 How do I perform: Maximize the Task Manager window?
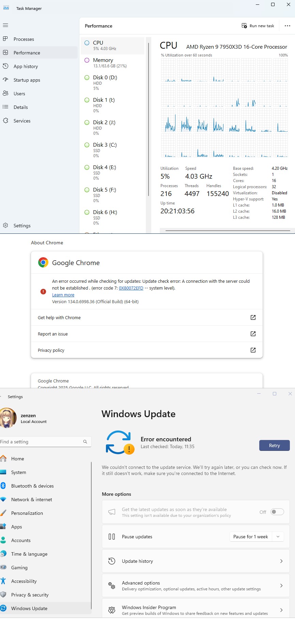tap(273, 4)
